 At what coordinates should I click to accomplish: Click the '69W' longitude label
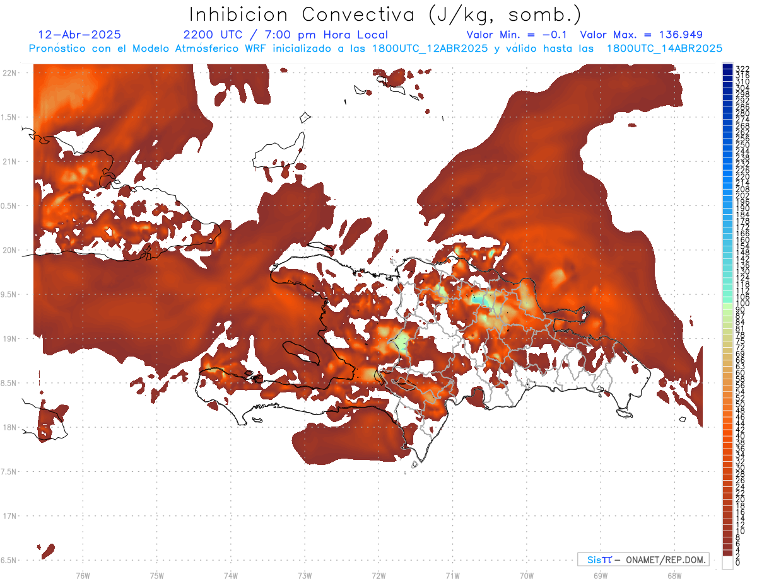[x=601, y=575]
